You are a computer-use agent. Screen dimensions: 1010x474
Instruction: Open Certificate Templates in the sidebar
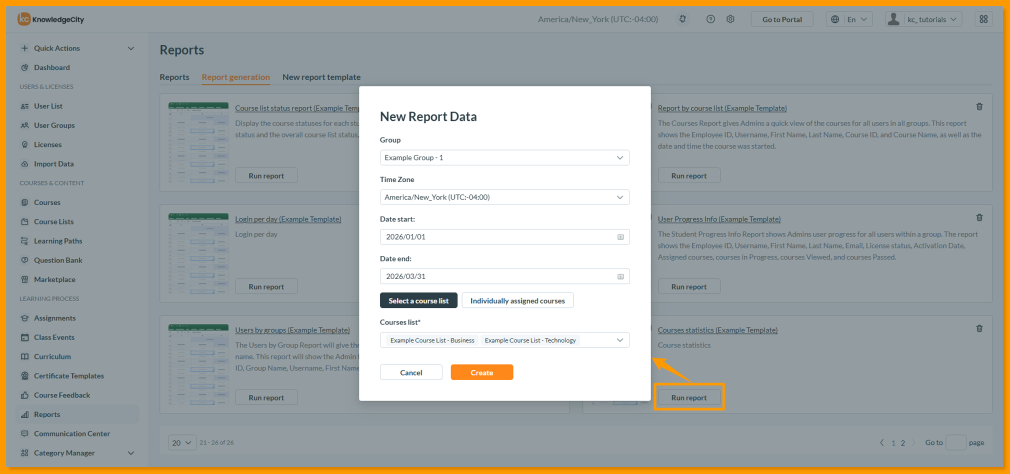pos(69,376)
